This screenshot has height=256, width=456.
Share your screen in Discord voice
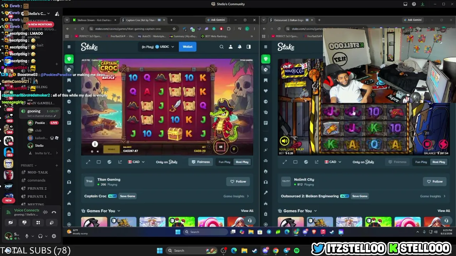[24, 223]
